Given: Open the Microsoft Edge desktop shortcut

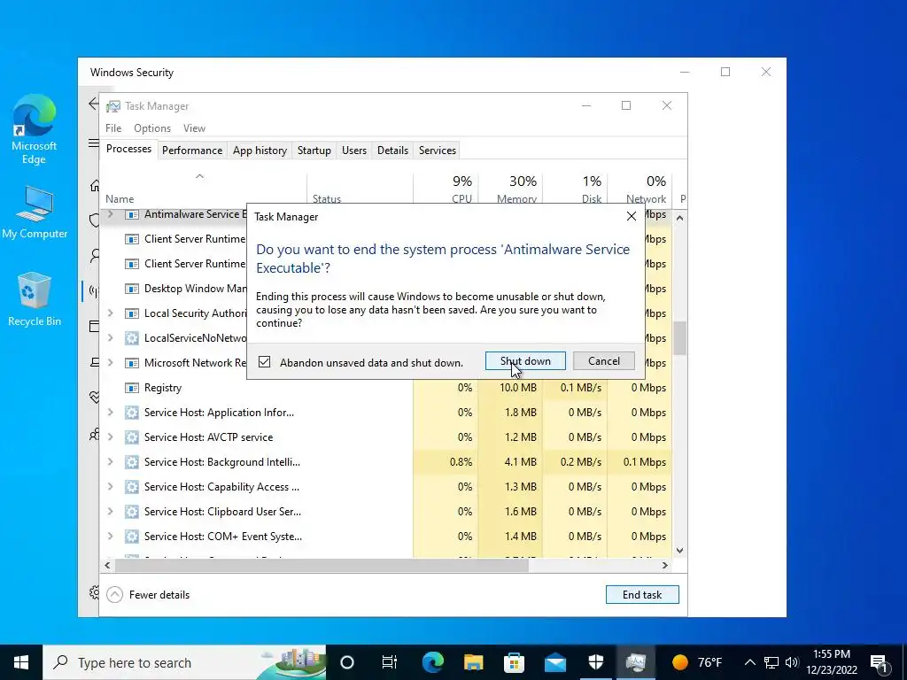Looking at the screenshot, I should pyautogui.click(x=35, y=129).
